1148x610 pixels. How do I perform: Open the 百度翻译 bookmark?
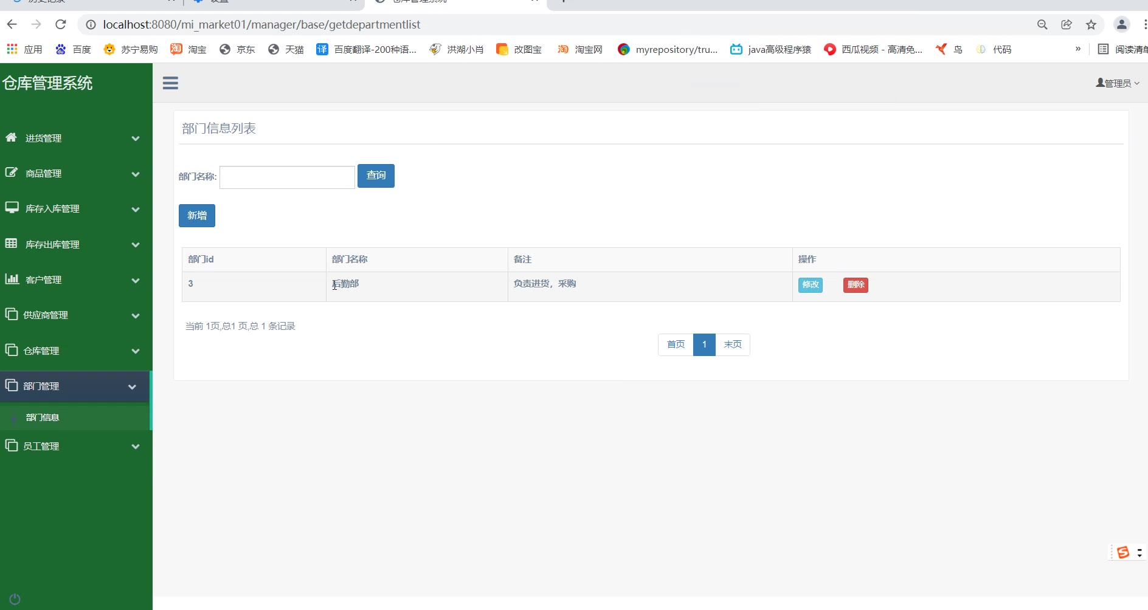(x=367, y=49)
